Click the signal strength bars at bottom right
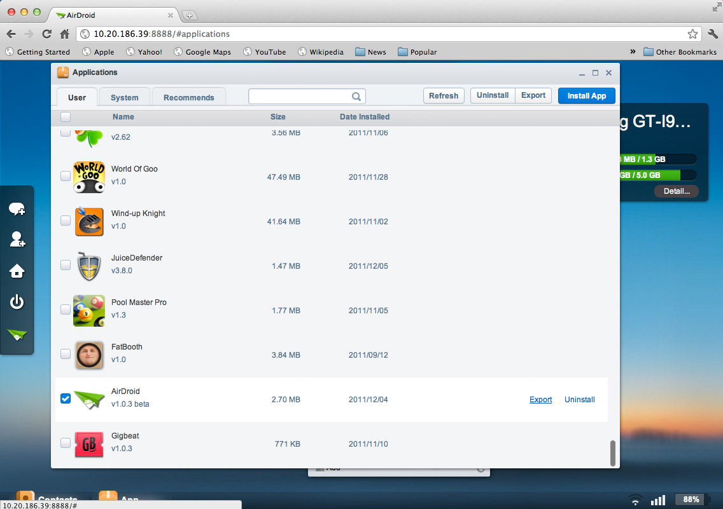Screen dimensions: 723x509 pyautogui.click(x=658, y=500)
